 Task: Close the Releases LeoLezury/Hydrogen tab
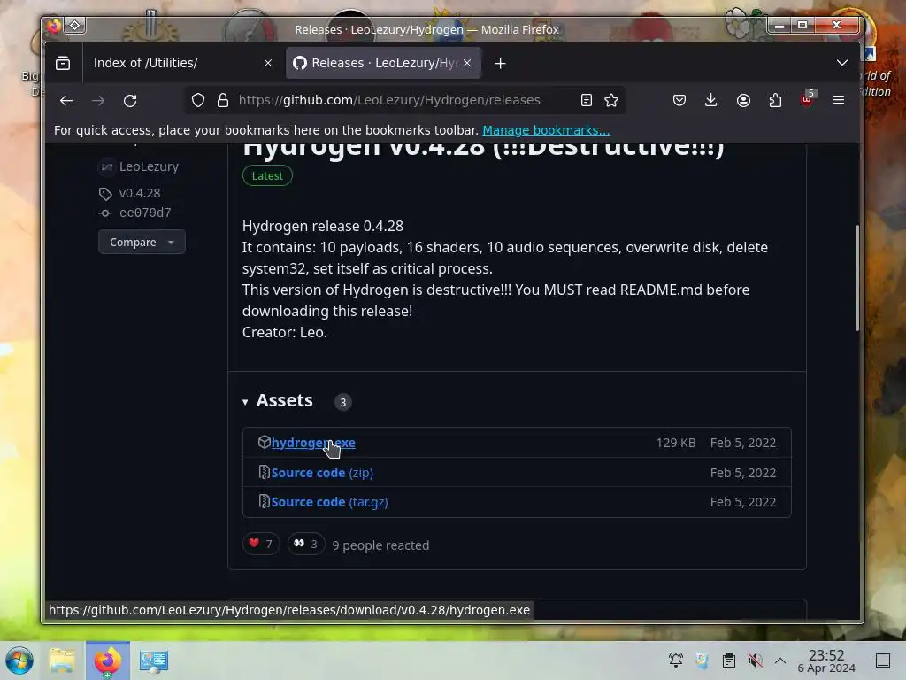(467, 63)
